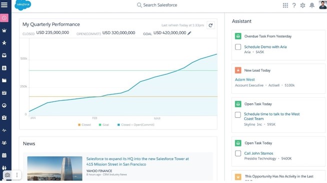The height and width of the screenshot is (183, 327).
Task: Click Last refresh Today at 1:33pm text
Action: coord(182,25)
